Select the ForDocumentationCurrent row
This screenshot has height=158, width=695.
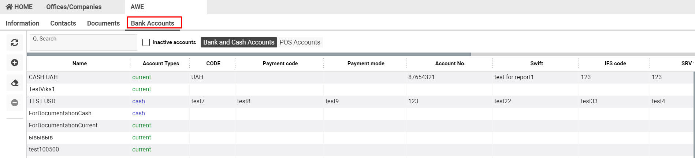[x=361, y=126]
